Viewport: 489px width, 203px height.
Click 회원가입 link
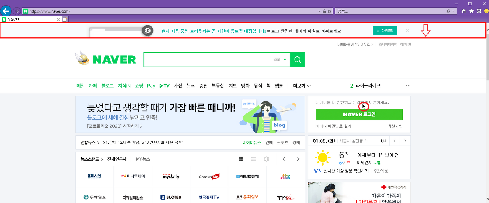point(395,126)
